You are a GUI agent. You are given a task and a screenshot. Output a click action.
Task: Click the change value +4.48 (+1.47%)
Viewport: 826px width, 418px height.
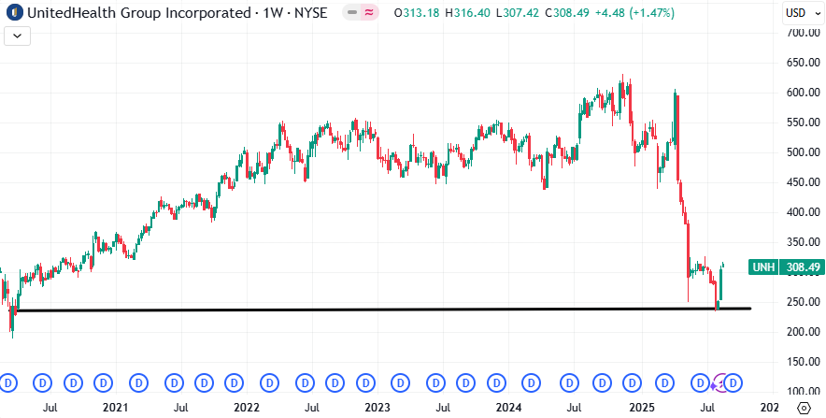click(634, 13)
